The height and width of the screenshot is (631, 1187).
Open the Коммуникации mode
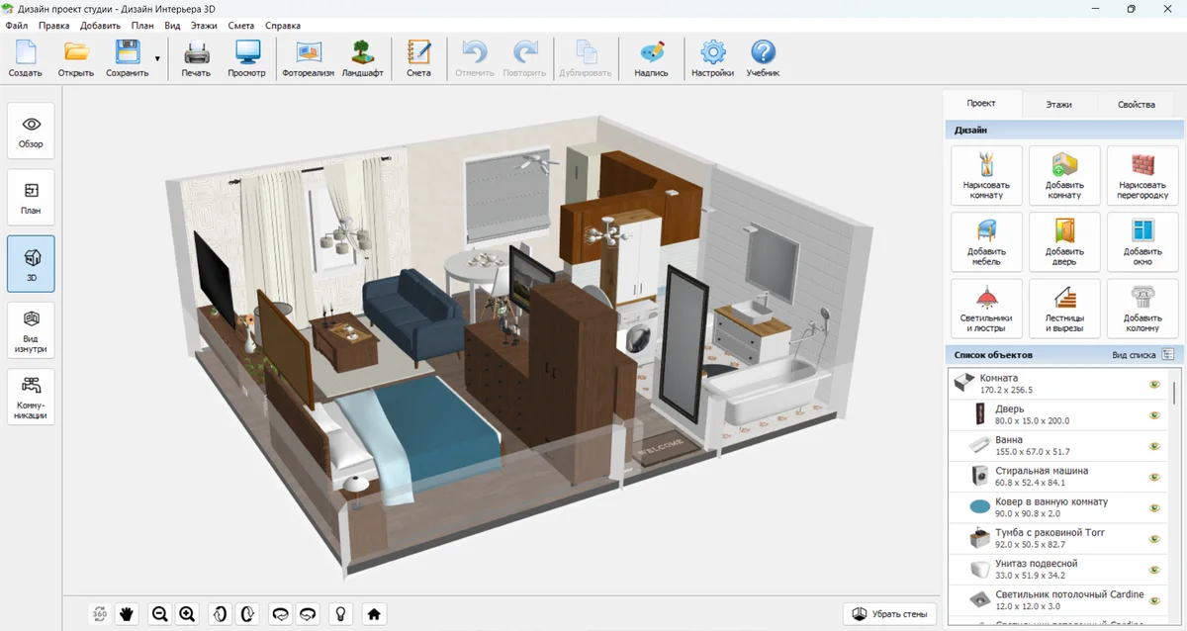[31, 397]
